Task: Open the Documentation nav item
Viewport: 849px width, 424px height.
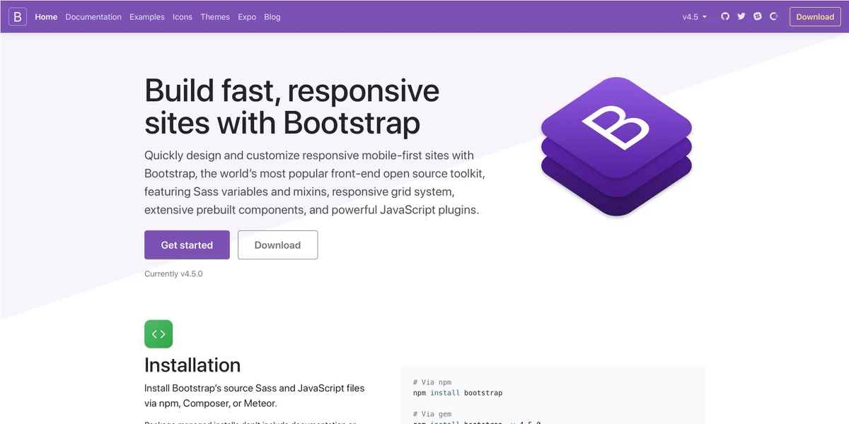Action: point(93,17)
